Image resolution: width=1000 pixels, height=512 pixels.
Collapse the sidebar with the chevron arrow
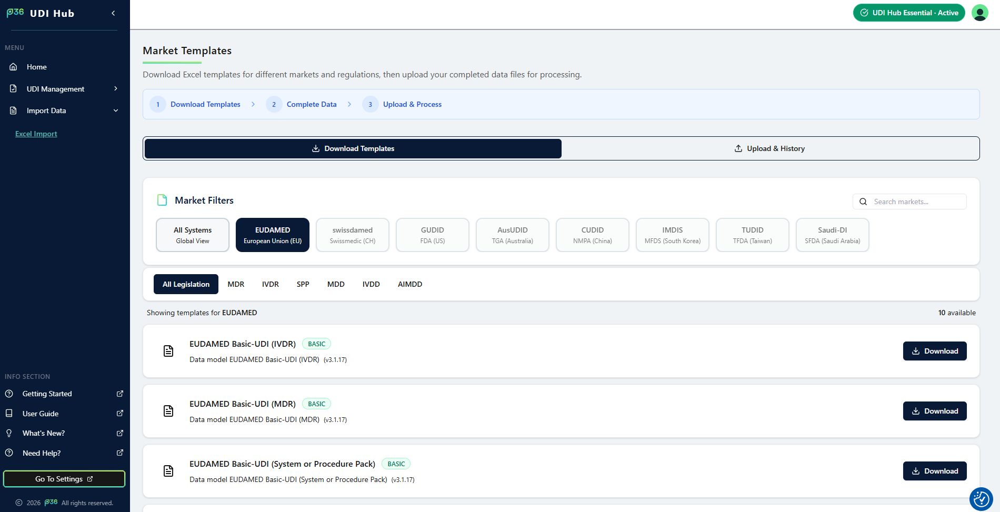pos(113,13)
